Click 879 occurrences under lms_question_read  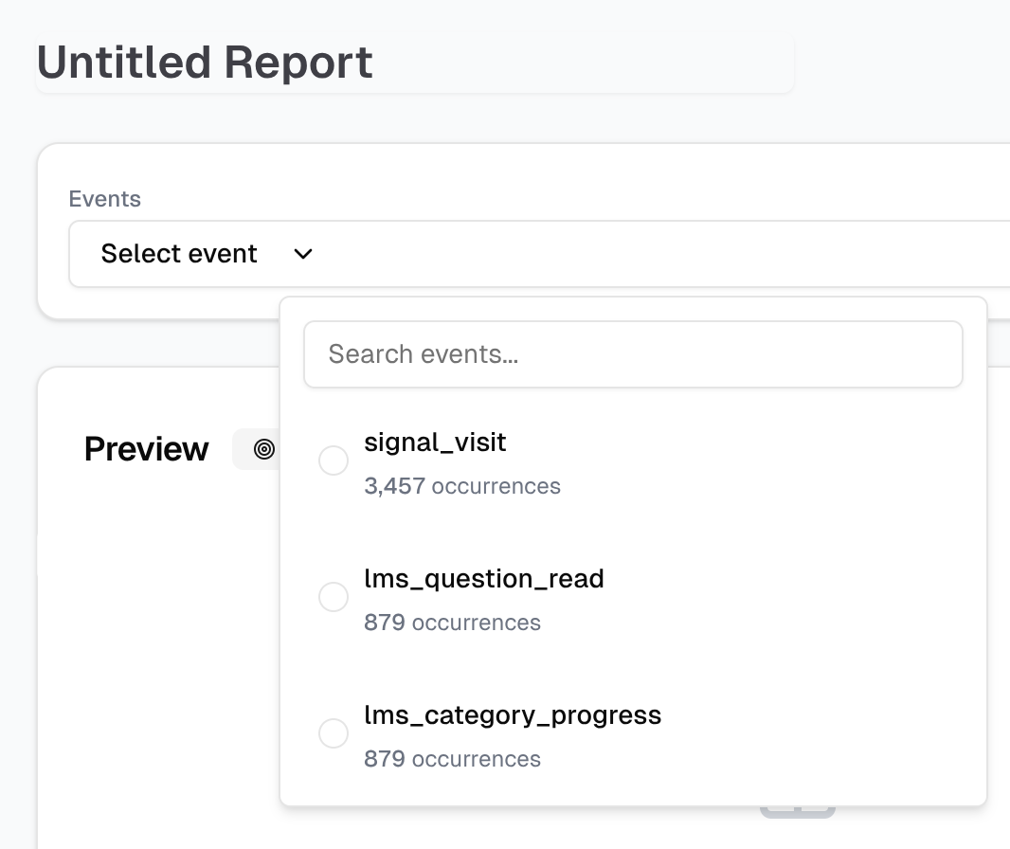tap(452, 623)
